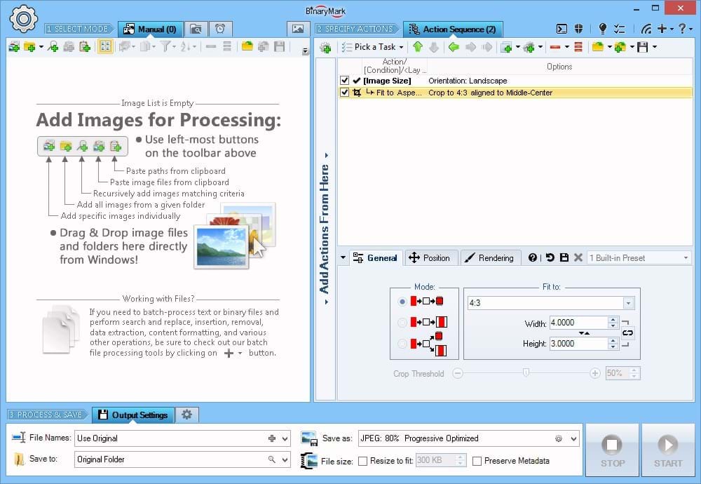Enable Preserve Metadata checkbox
The width and height of the screenshot is (701, 484).
pyautogui.click(x=477, y=461)
